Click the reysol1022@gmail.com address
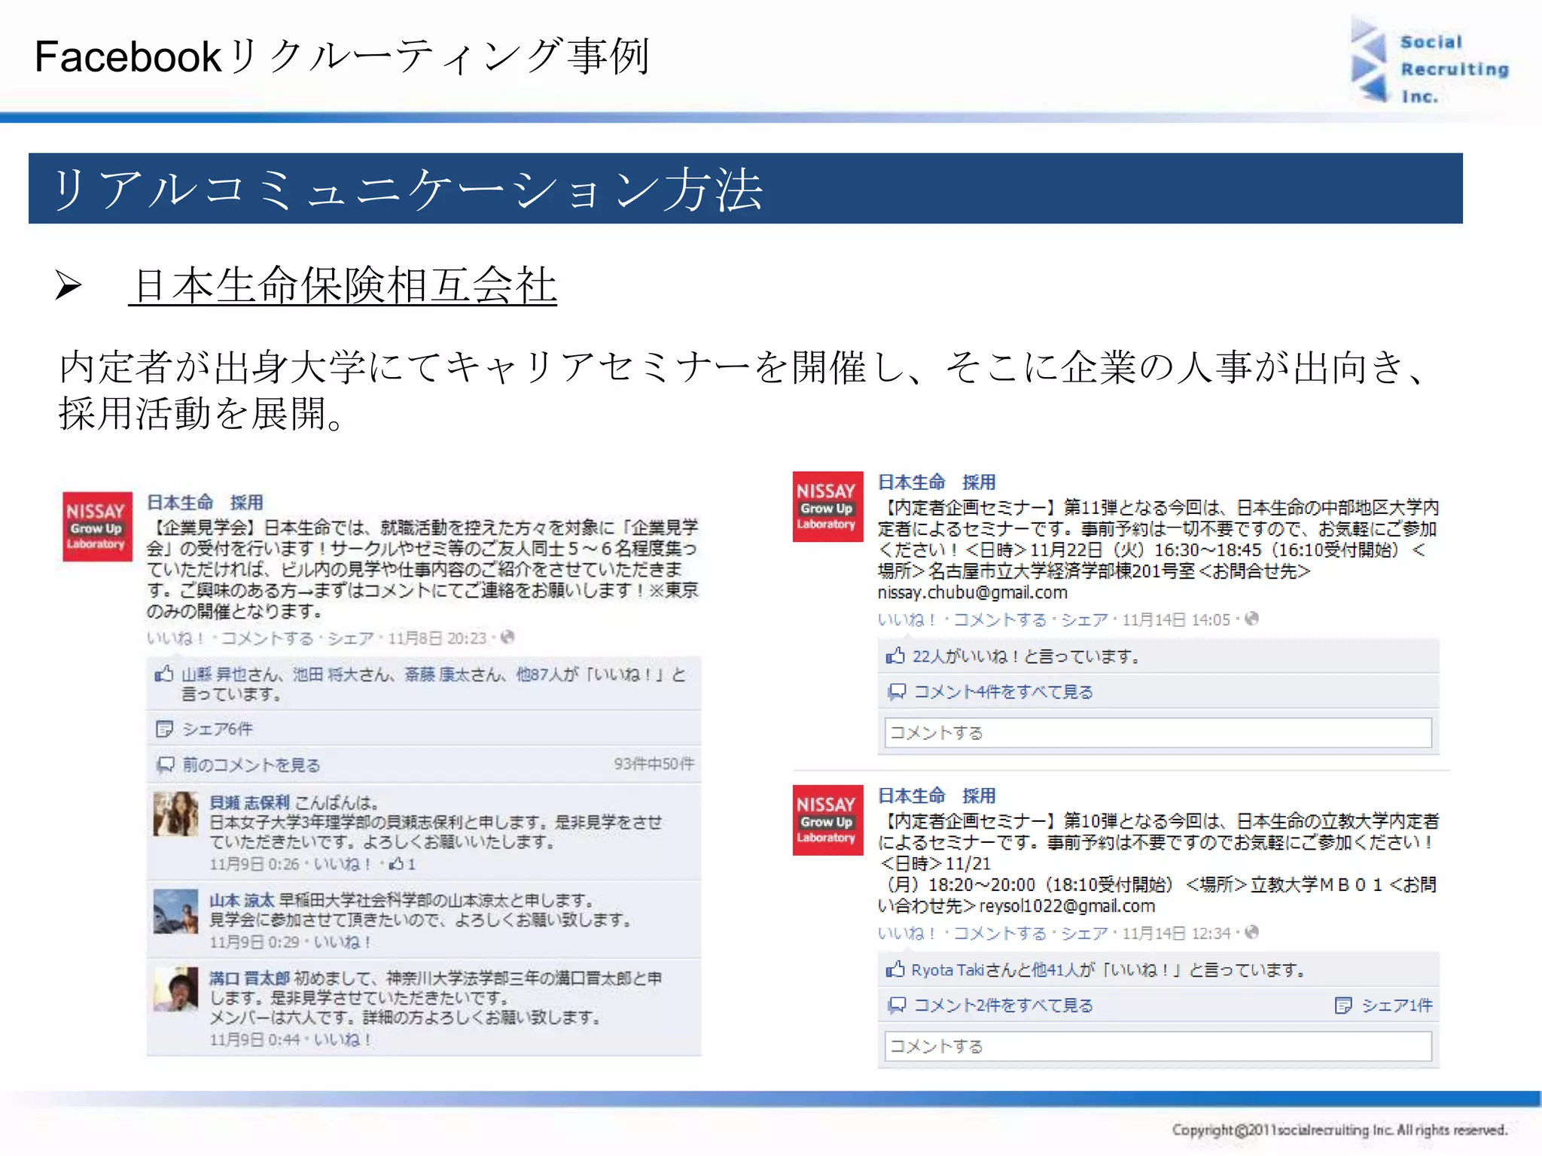The image size is (1542, 1156). [1067, 906]
